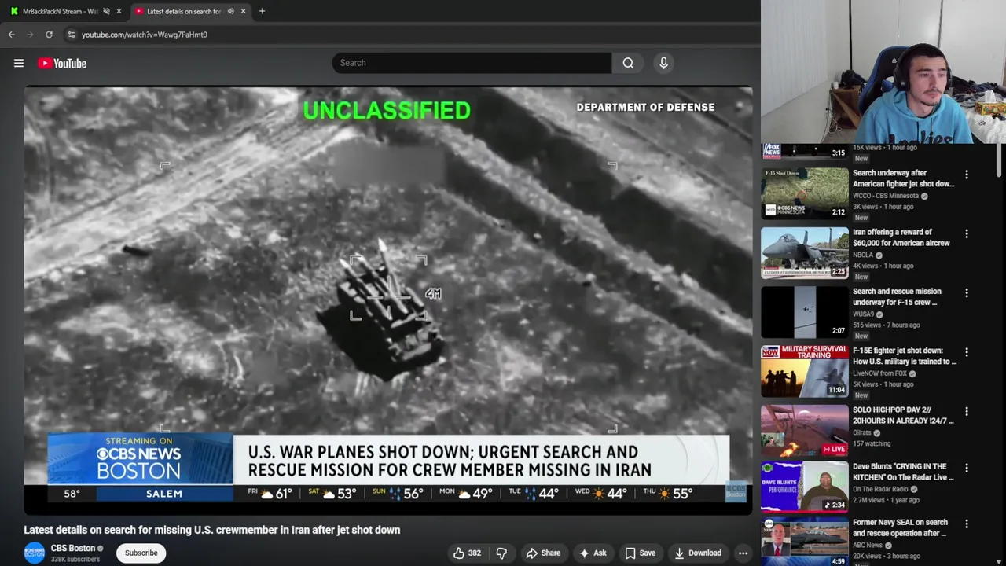Open a new browser tab

[262, 11]
